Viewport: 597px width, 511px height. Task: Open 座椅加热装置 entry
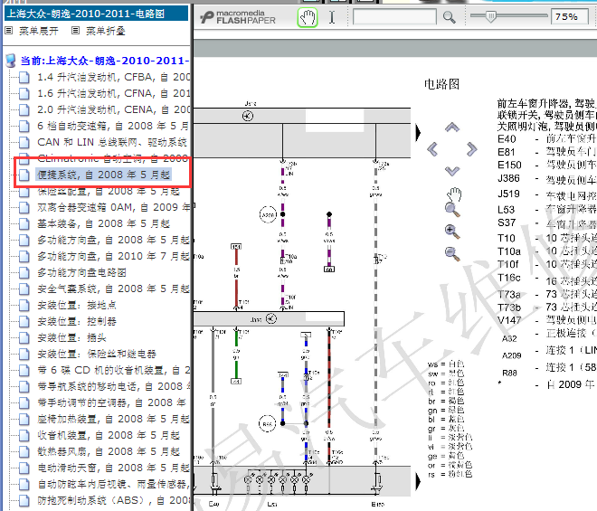(113, 420)
